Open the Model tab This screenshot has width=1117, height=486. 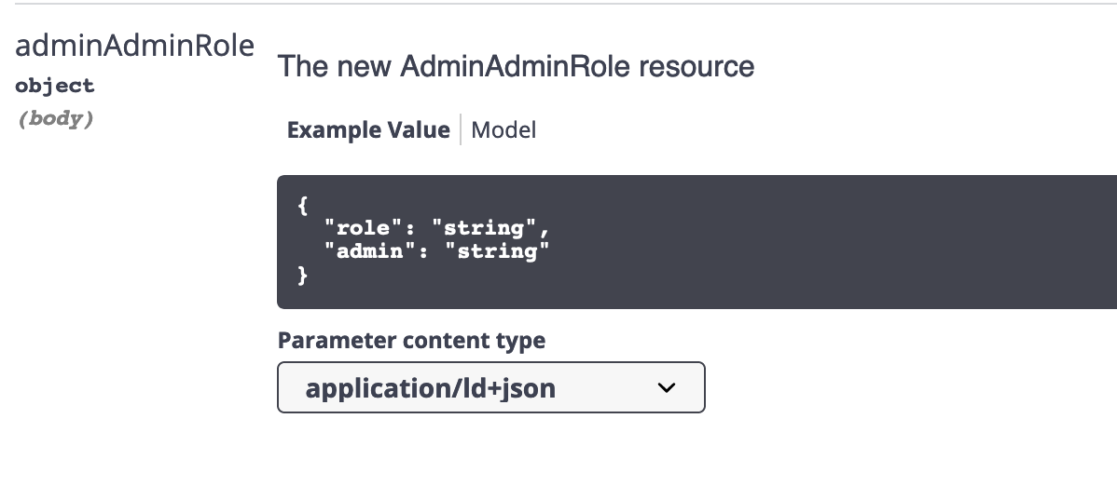click(x=503, y=130)
